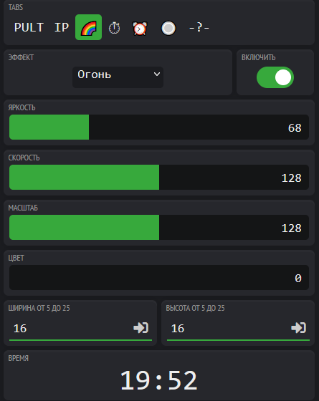Open the PULT tab
Image resolution: width=319 pixels, height=401 pixels.
(x=29, y=27)
